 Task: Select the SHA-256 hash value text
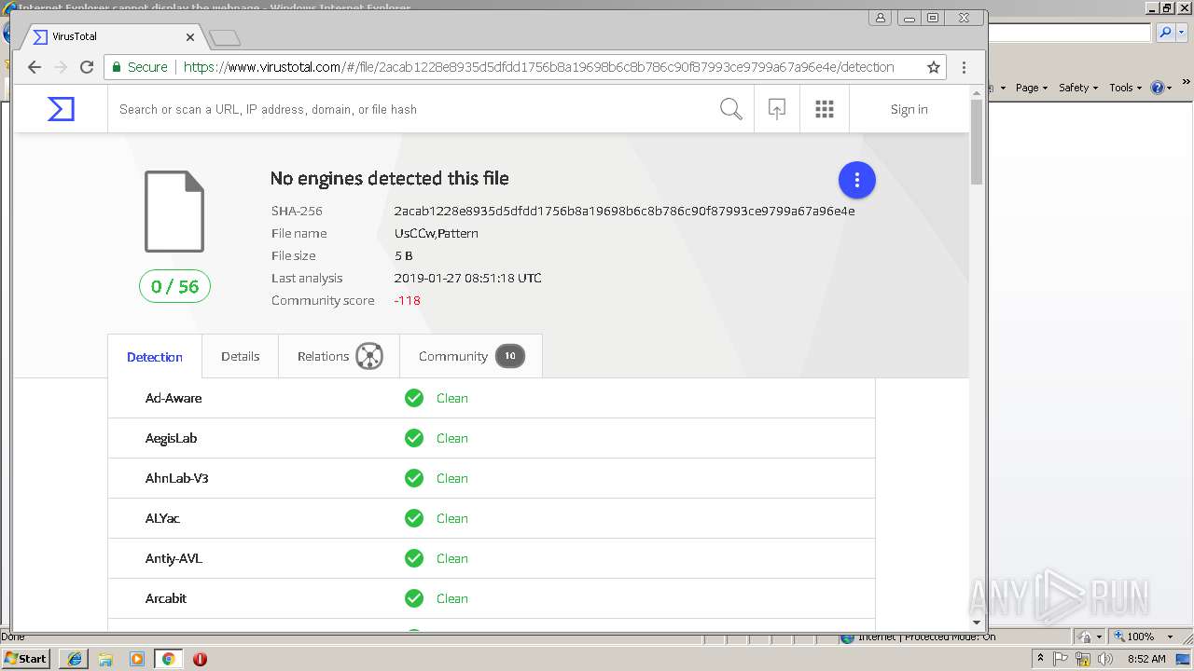point(624,211)
